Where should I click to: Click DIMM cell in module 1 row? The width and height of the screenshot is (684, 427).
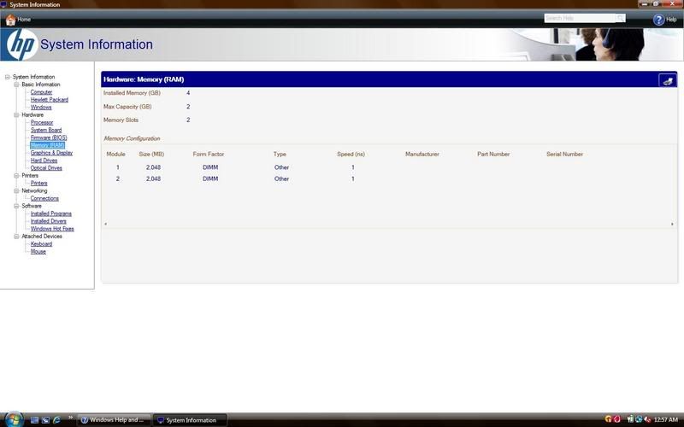tap(210, 167)
